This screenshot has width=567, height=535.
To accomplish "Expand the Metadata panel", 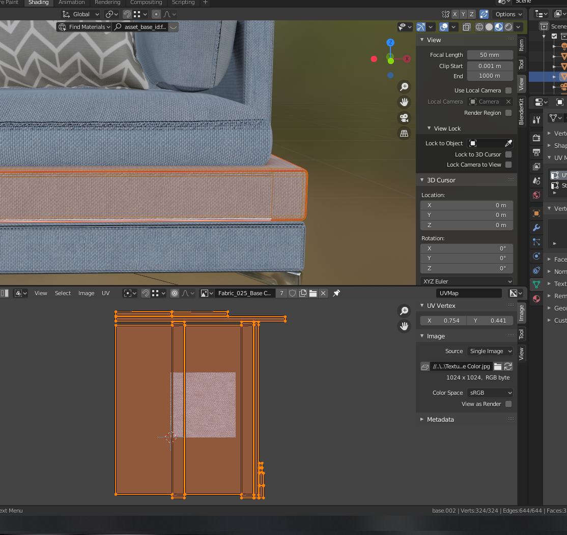I will pos(440,420).
